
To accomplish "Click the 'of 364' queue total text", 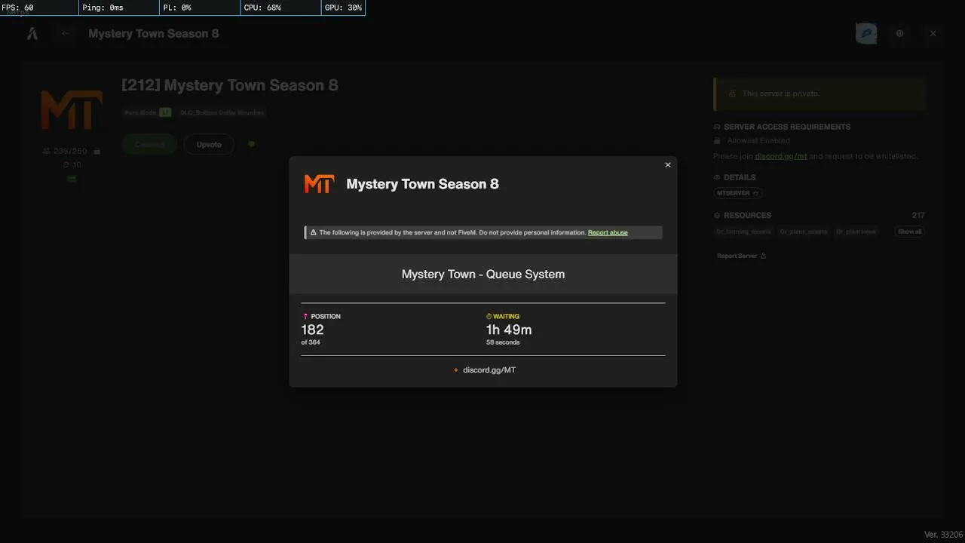I will (x=311, y=342).
